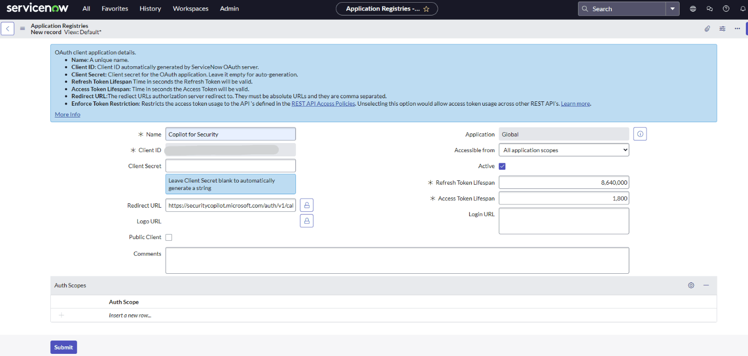Open the form context hamburger menu
This screenshot has height=356, width=748.
pos(22,29)
